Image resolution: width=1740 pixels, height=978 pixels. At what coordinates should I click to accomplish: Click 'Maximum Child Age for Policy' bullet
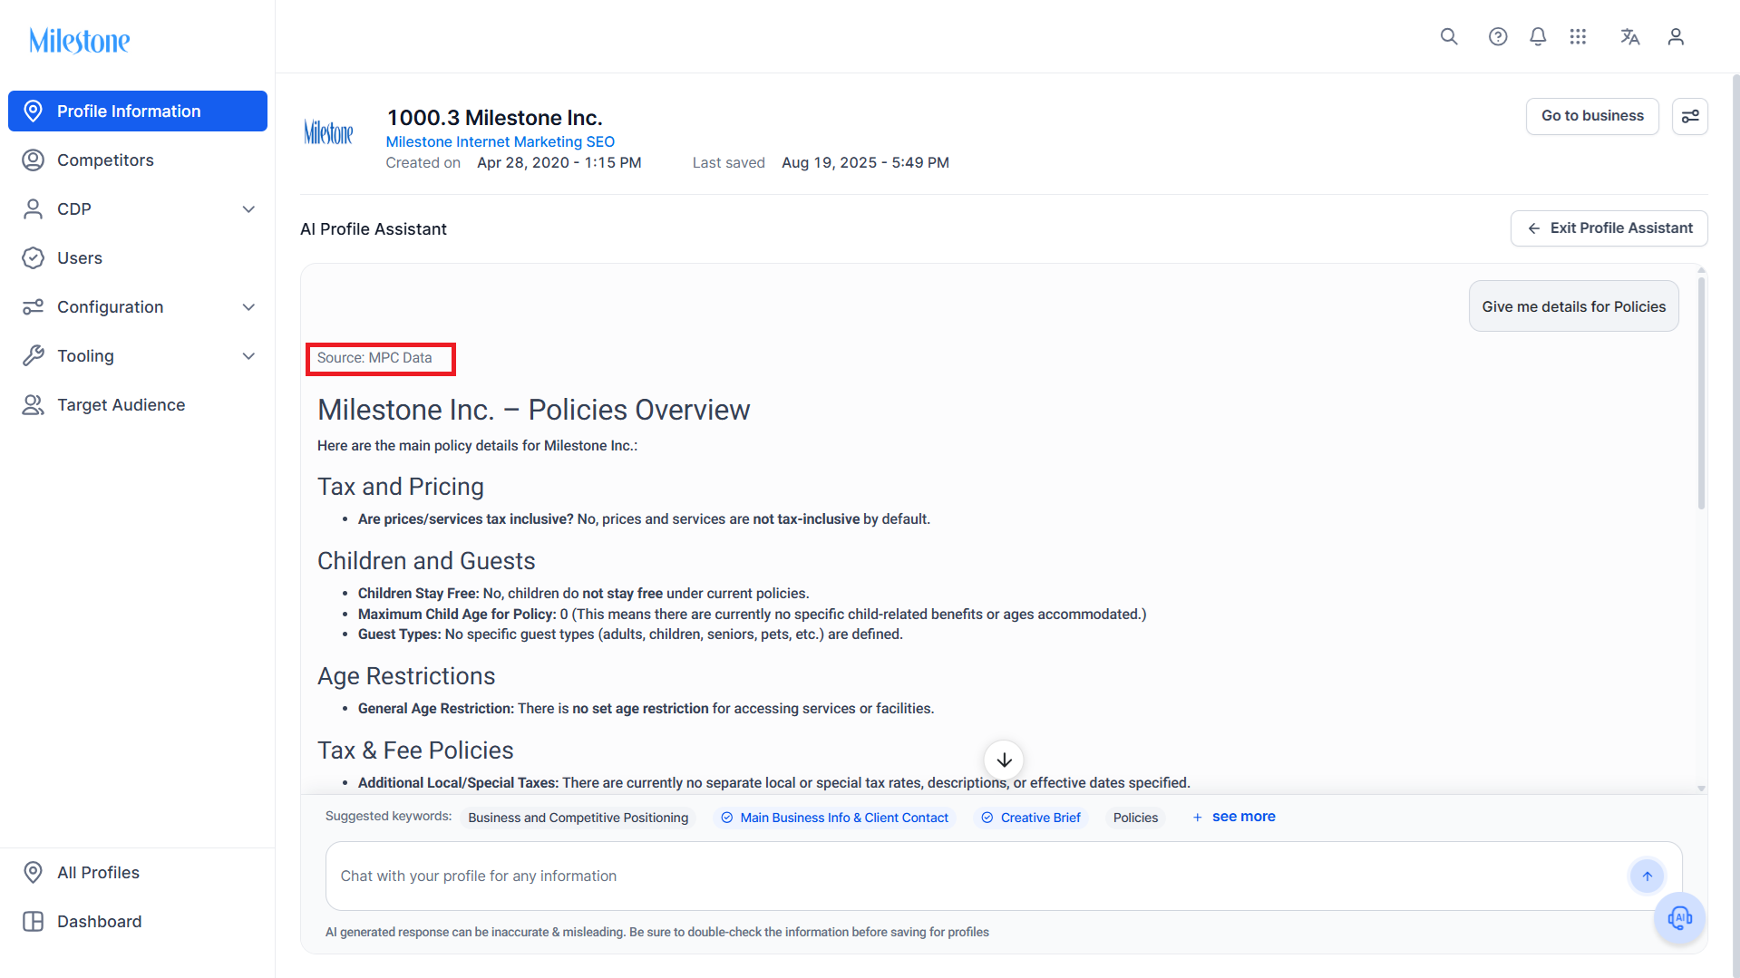point(752,615)
